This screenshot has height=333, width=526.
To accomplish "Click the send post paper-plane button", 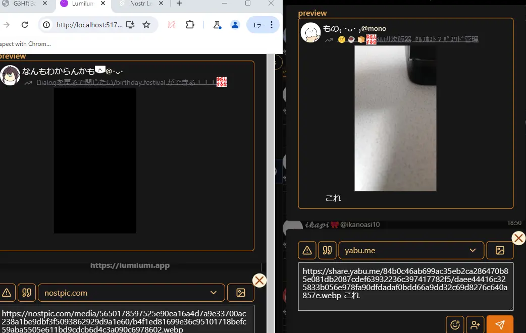I will (500, 324).
